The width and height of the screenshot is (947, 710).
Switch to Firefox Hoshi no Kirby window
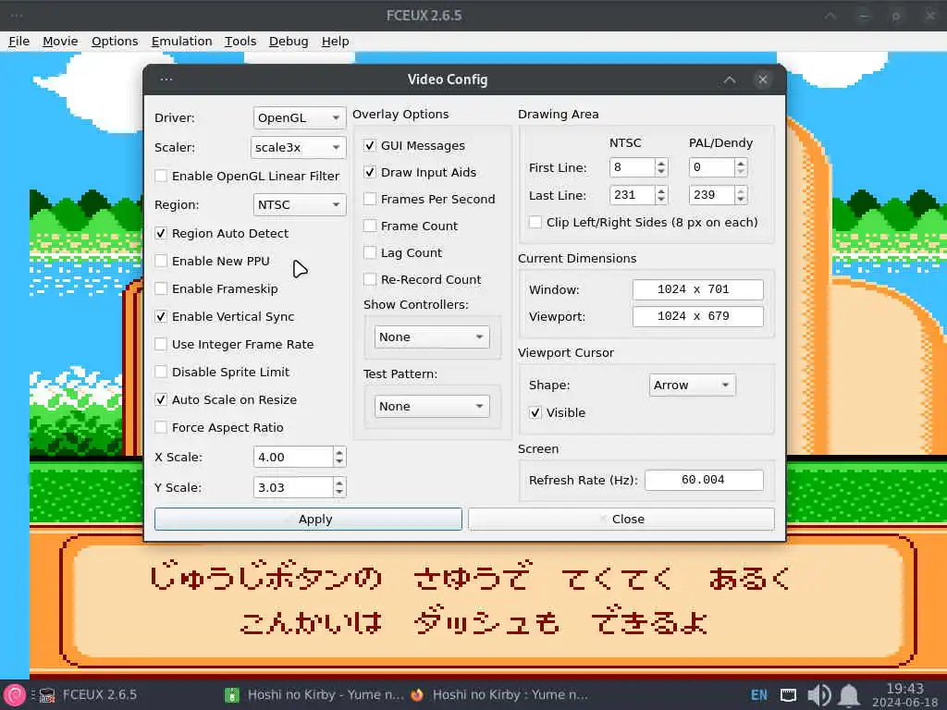coord(499,695)
